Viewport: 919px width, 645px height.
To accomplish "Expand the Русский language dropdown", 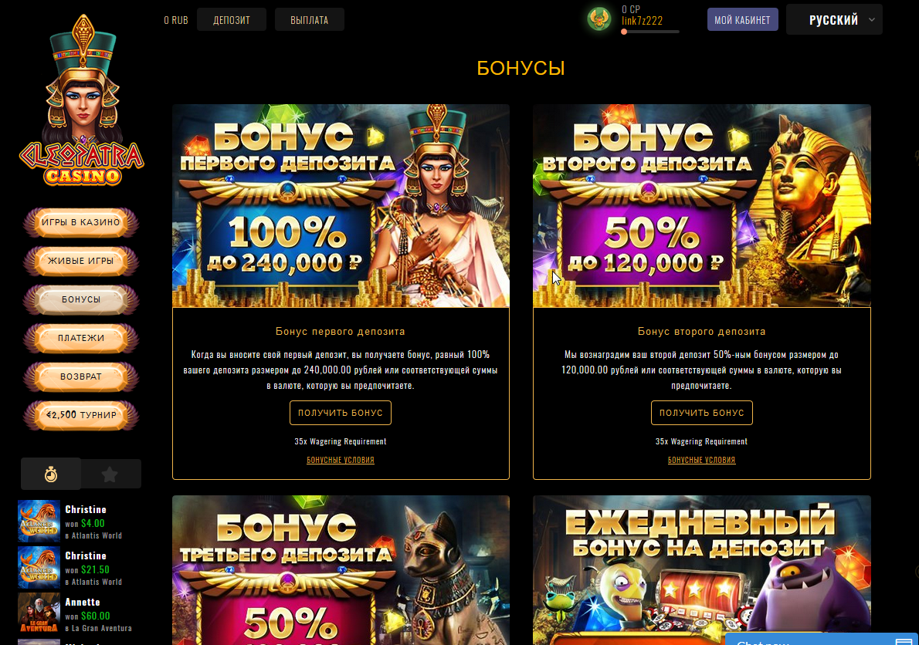I will pyautogui.click(x=835, y=20).
